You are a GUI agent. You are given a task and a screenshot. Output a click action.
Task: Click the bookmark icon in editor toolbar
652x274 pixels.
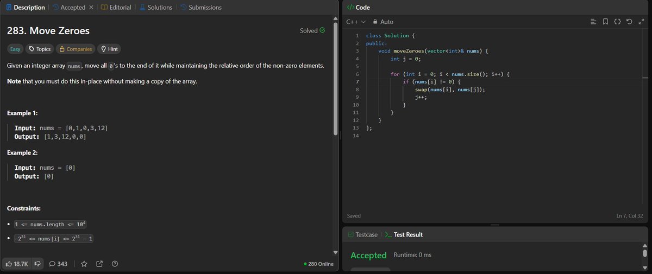pos(605,22)
